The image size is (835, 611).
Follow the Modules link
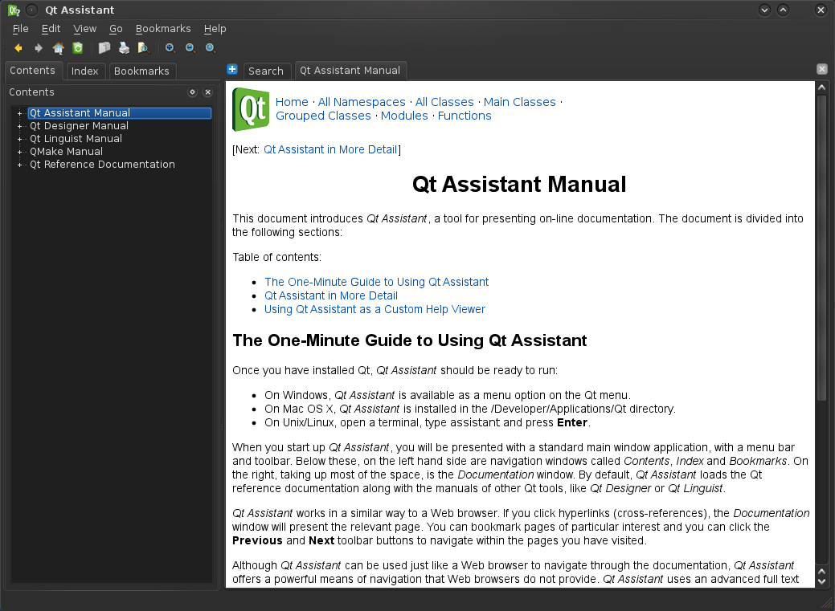[x=404, y=116]
